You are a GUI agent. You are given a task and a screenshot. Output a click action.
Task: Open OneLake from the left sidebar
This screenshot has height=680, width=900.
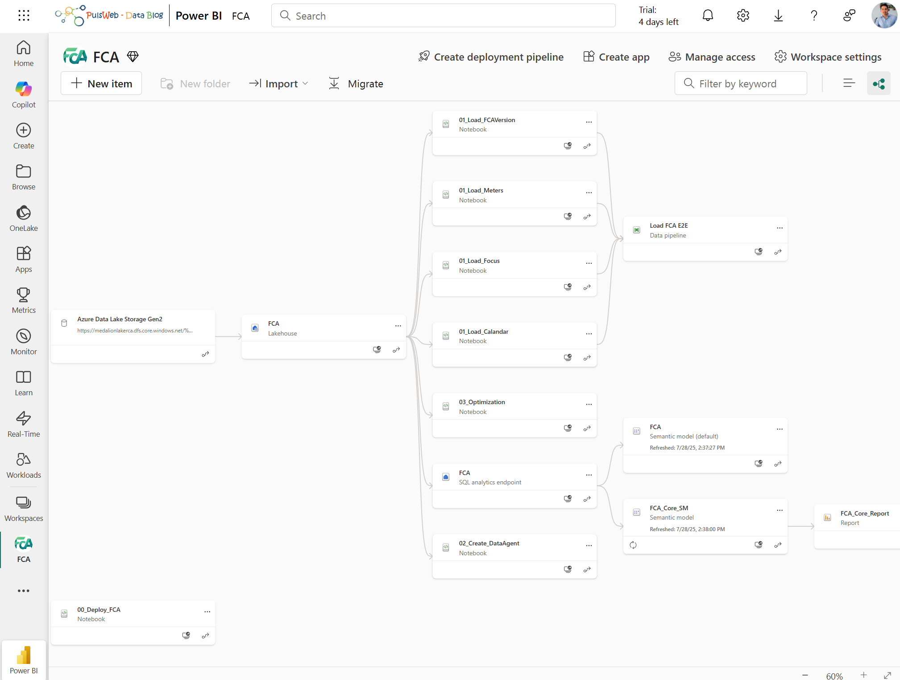pos(24,218)
